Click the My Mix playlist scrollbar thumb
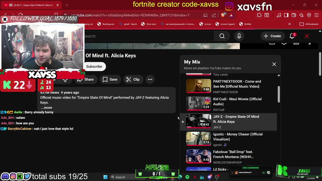The image size is (322, 181). click(x=279, y=94)
